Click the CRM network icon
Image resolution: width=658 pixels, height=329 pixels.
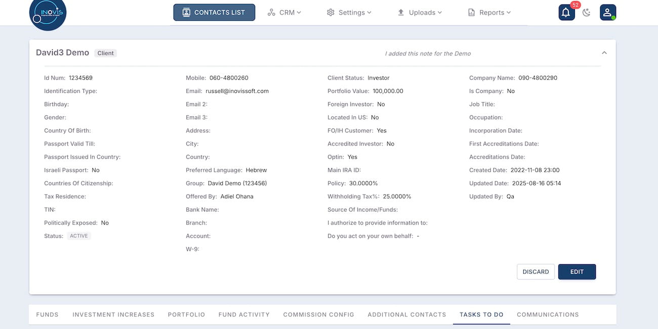[x=271, y=13]
